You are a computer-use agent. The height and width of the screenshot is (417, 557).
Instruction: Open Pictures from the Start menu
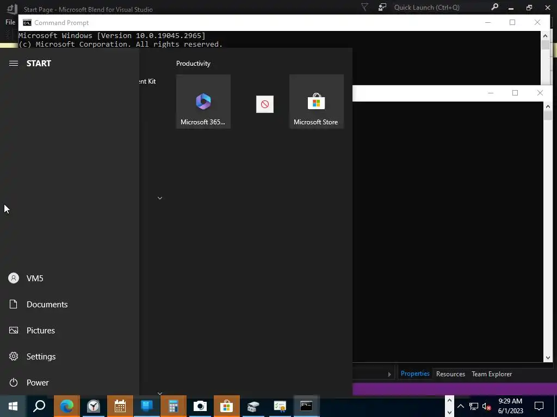pyautogui.click(x=70, y=331)
